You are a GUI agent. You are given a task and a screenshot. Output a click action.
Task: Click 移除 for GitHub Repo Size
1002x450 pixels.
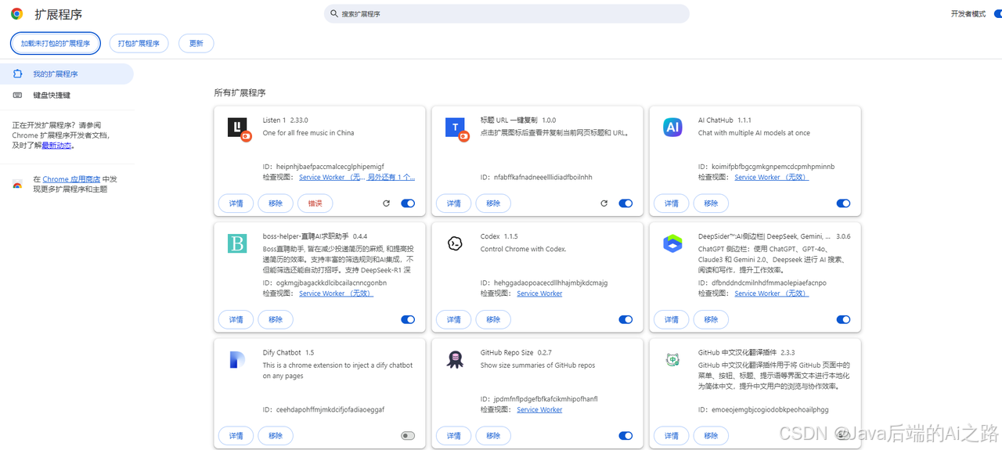[x=493, y=436]
